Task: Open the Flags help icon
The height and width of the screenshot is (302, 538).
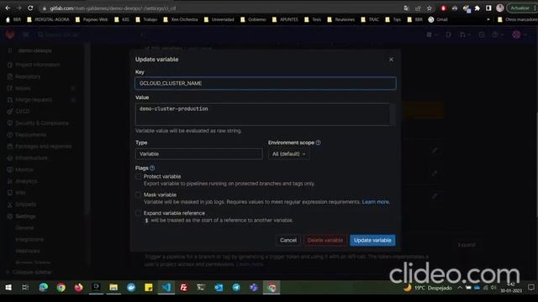Action: [152, 168]
